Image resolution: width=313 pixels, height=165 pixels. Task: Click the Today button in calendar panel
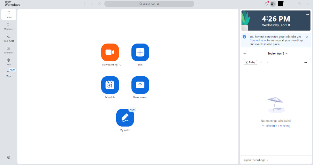point(250,62)
